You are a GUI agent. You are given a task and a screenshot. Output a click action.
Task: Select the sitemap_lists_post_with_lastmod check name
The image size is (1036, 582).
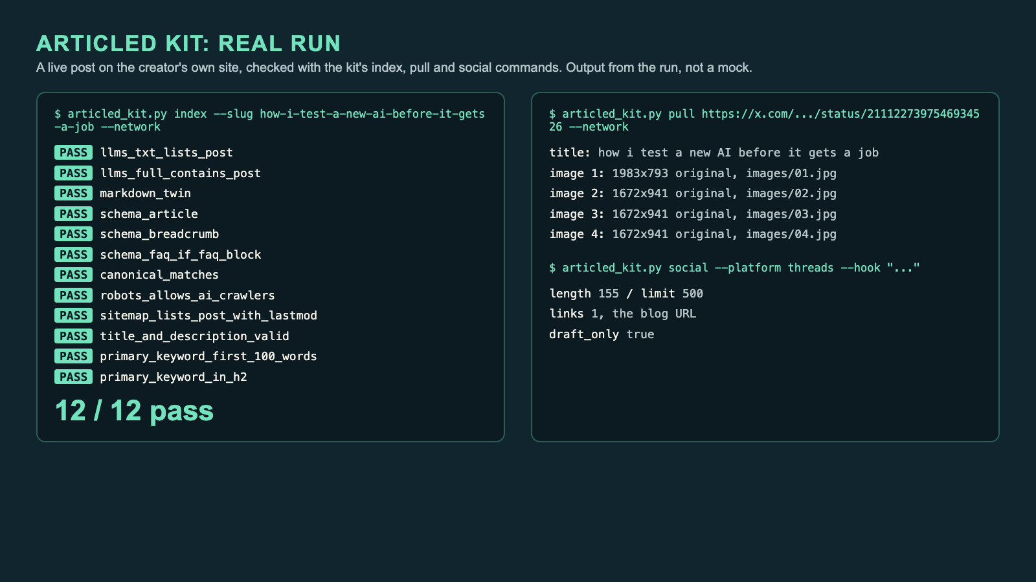tap(208, 316)
